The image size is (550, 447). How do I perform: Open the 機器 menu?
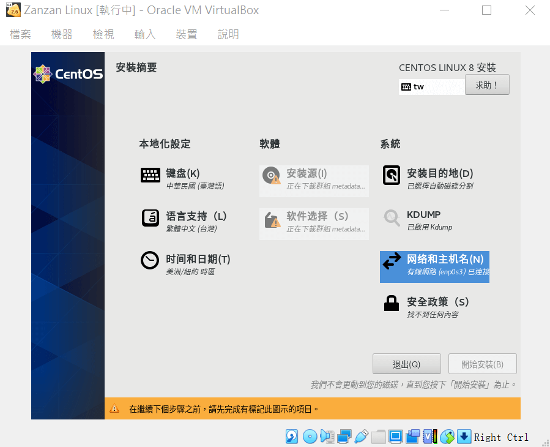pos(62,34)
